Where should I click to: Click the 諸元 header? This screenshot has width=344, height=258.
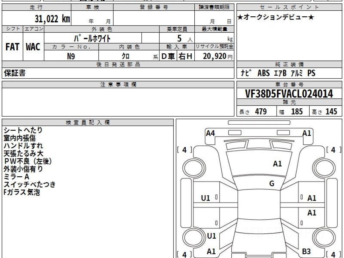click(x=290, y=102)
